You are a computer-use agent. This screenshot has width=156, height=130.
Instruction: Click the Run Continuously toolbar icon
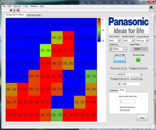[x=14, y=10]
